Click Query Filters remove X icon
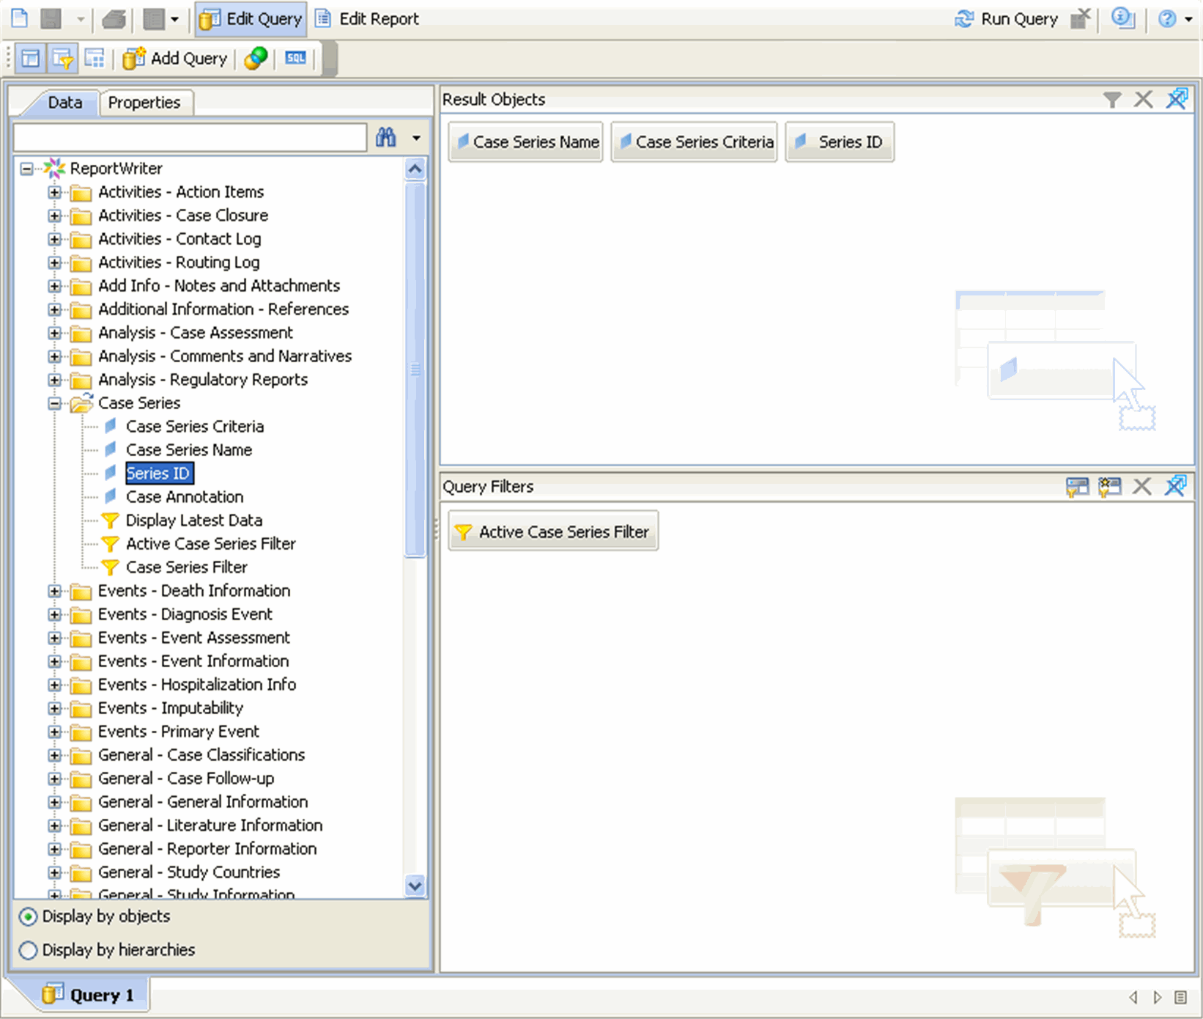The width and height of the screenshot is (1203, 1019). 1142,486
